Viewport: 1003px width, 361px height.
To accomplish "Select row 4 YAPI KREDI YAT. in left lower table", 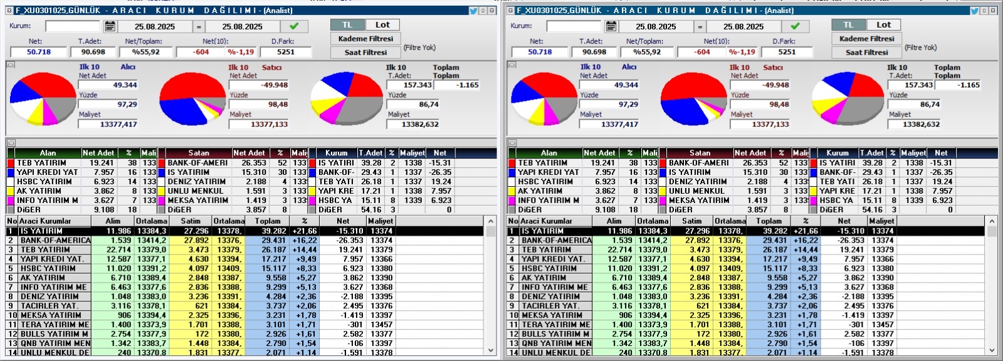I will point(245,259).
